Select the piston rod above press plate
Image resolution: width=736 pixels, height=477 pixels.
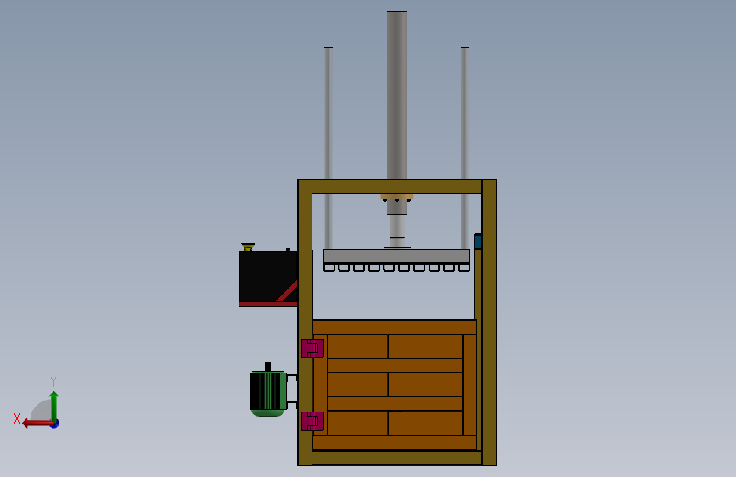click(x=397, y=231)
